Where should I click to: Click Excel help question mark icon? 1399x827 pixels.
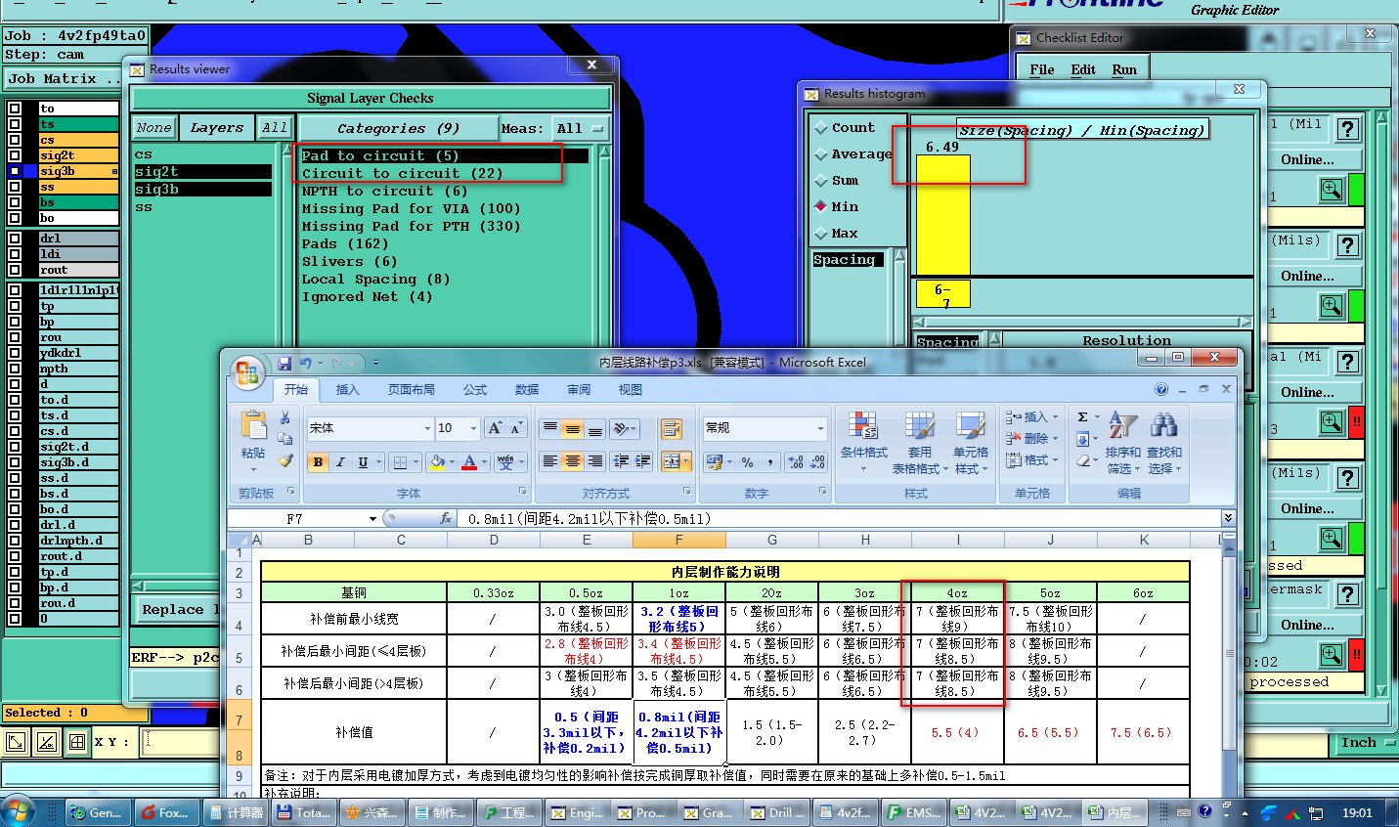[x=1161, y=389]
